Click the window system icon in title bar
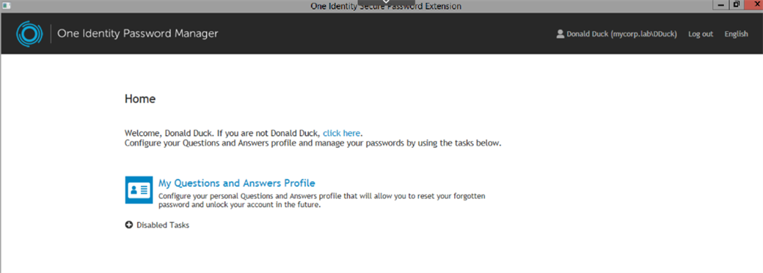Viewport: 763px width, 273px height. (x=6, y=6)
